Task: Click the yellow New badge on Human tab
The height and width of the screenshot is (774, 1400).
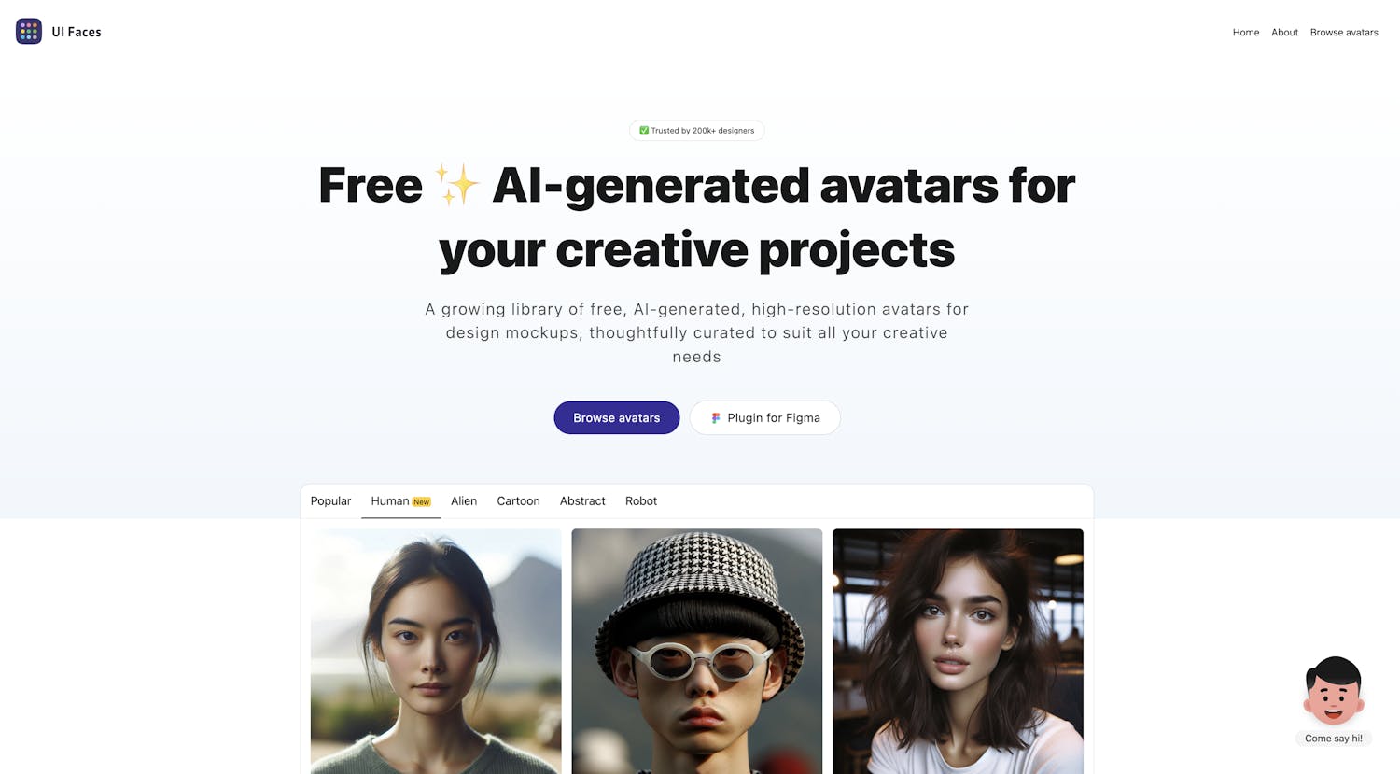Action: (x=422, y=502)
